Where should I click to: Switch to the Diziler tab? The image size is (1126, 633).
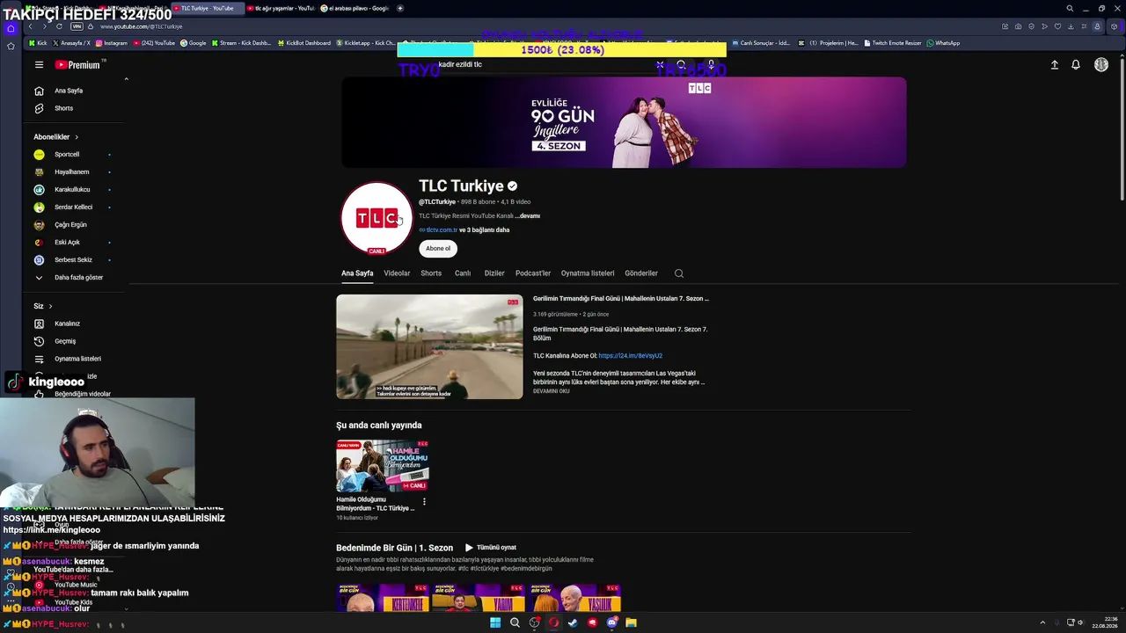pos(494,273)
